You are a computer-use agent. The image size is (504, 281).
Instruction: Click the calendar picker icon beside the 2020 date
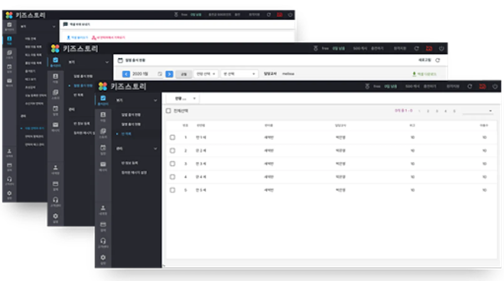[x=160, y=74]
